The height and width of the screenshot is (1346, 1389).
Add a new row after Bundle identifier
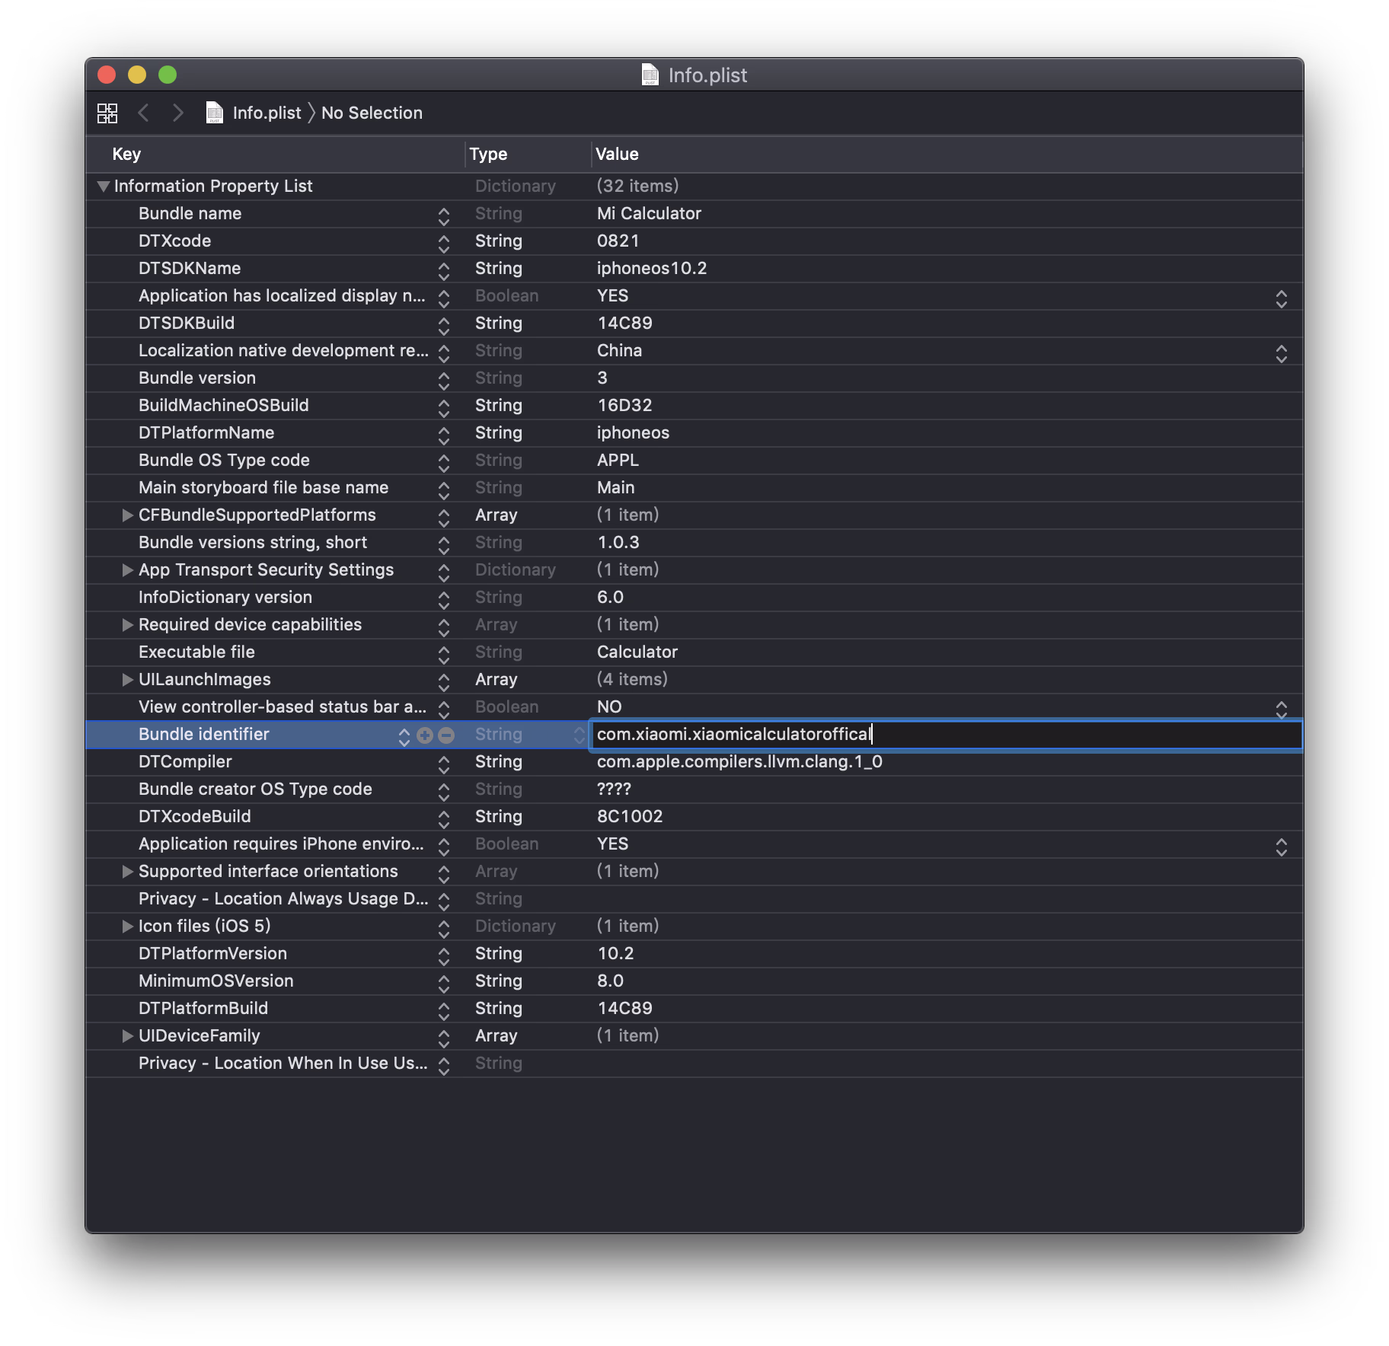425,735
